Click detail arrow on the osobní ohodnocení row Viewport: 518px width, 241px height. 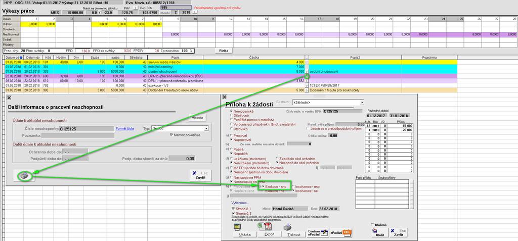pyautogui.click(x=307, y=71)
